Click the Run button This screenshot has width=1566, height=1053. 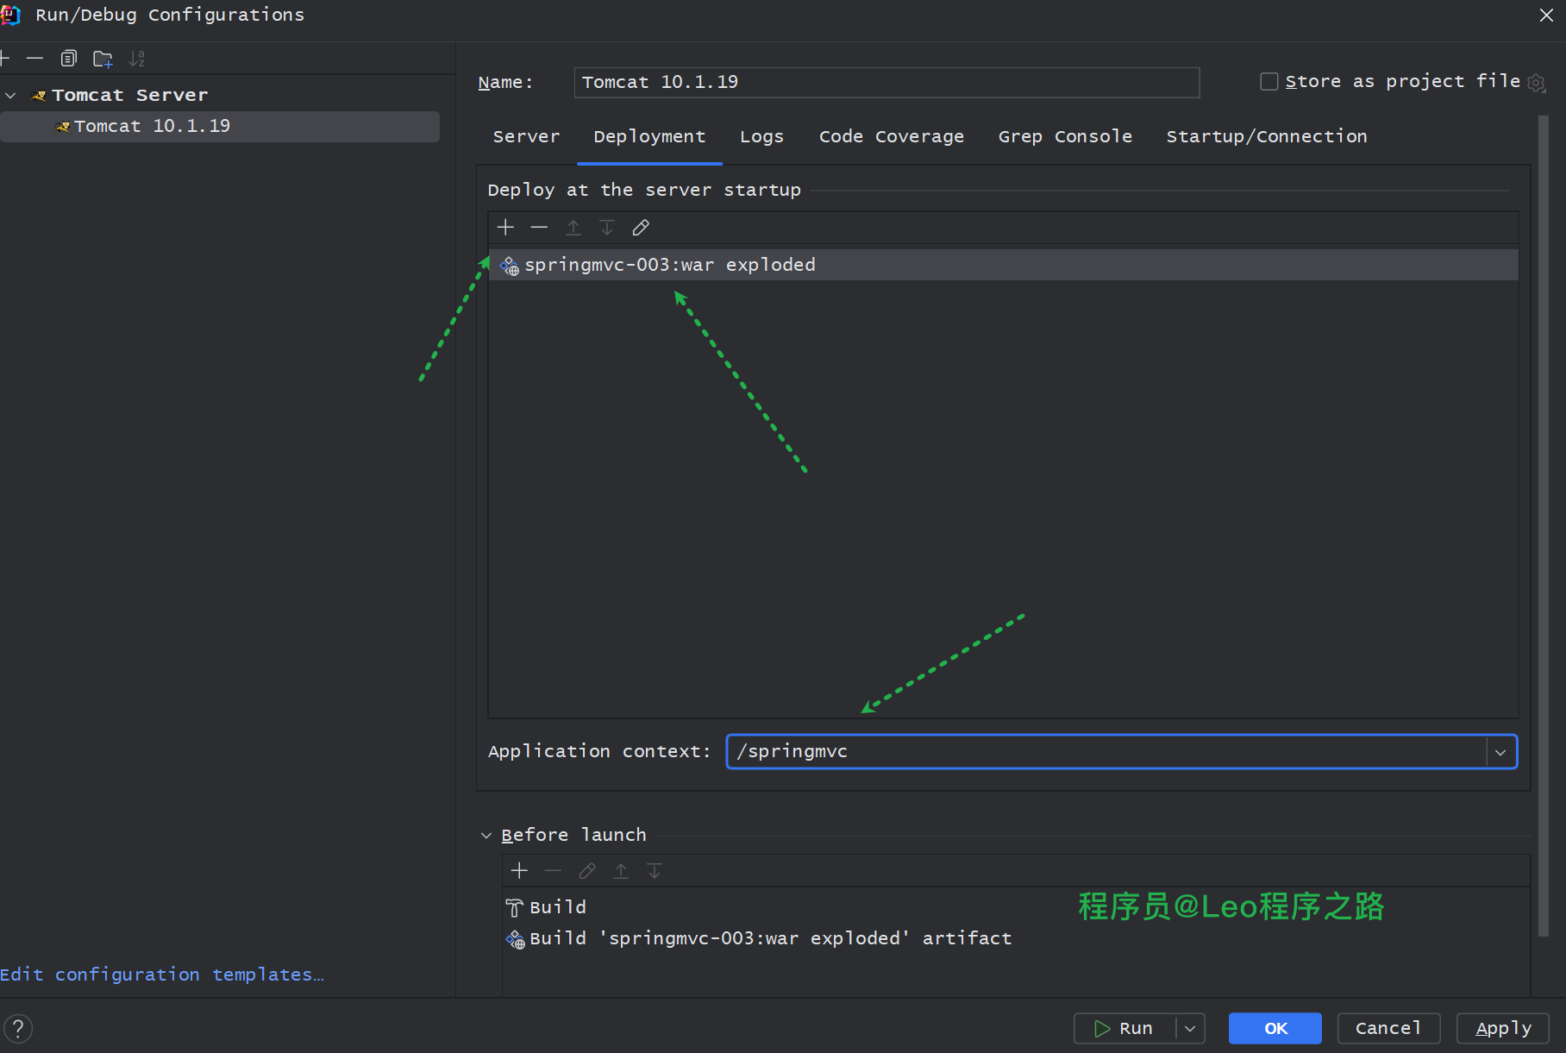(x=1124, y=1029)
